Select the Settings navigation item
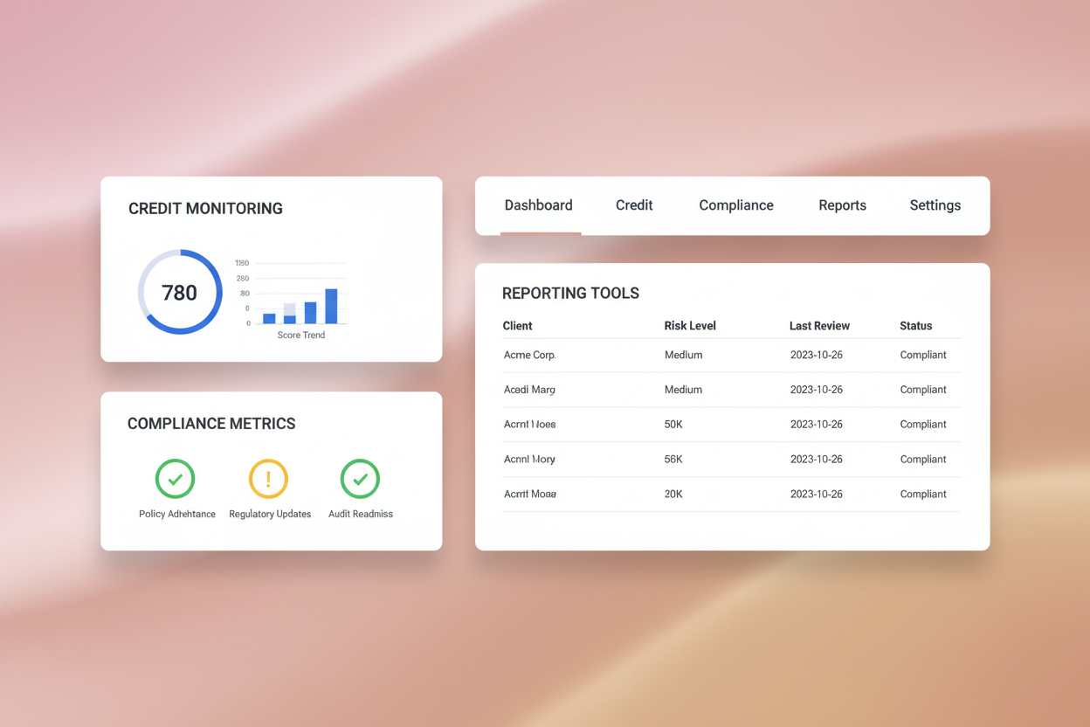 935,205
